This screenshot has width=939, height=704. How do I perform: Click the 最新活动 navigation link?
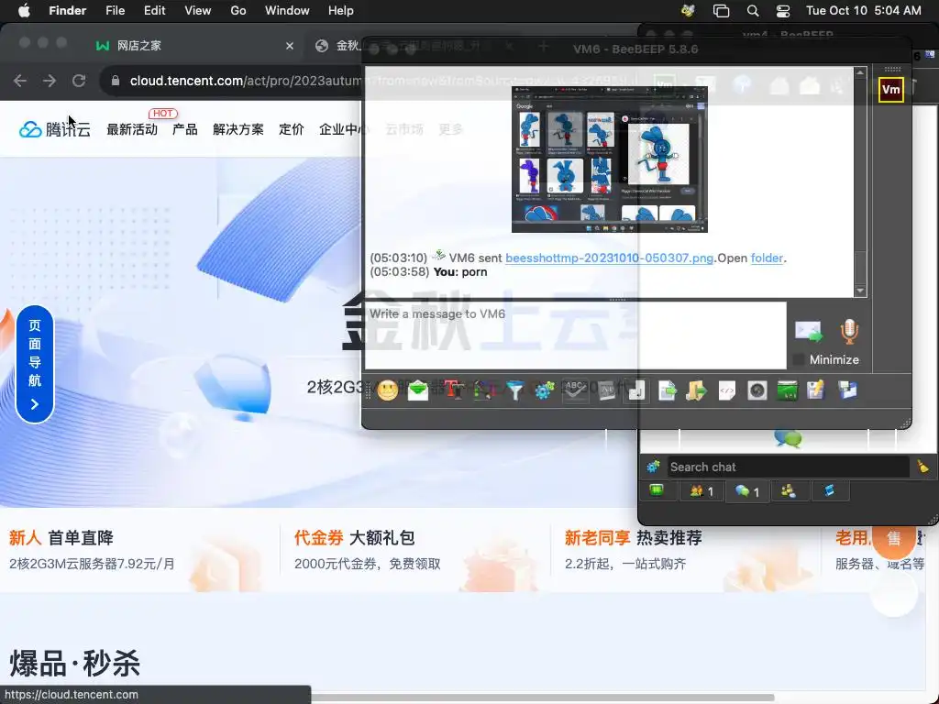[x=132, y=129]
